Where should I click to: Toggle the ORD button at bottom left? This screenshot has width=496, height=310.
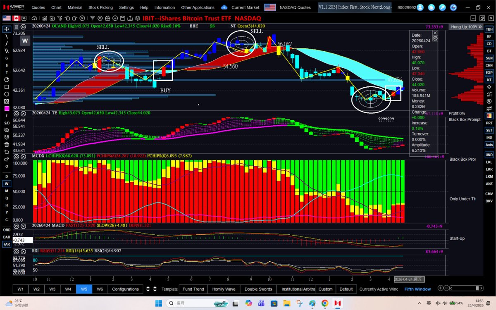tap(7, 230)
